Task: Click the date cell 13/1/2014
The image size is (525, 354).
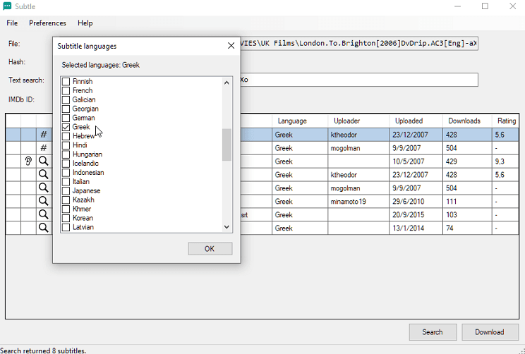Action: 416,228
